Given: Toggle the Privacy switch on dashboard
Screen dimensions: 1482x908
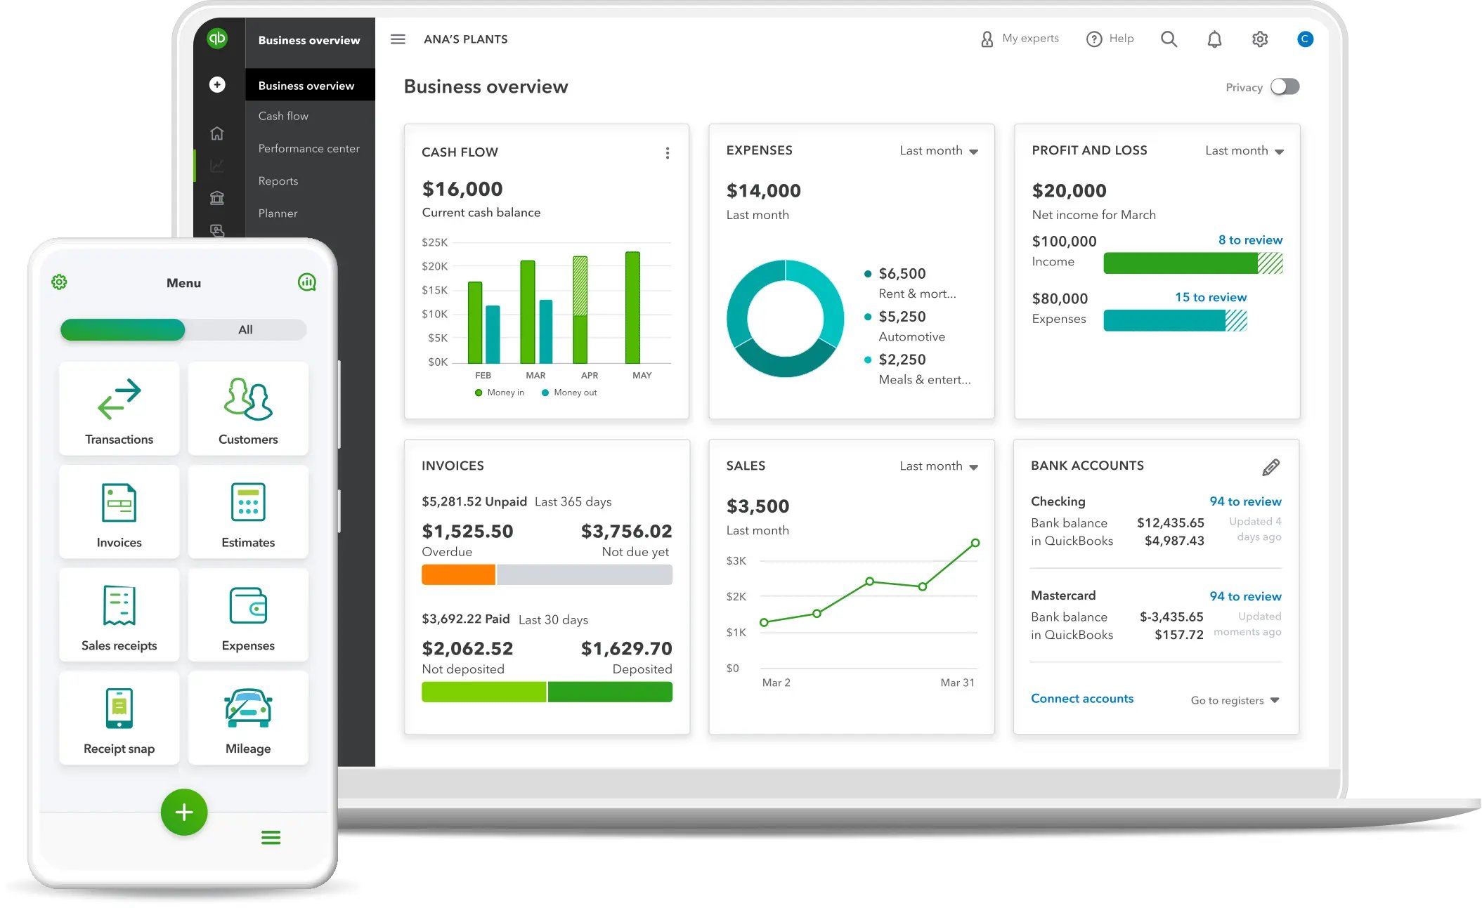Looking at the screenshot, I should [1284, 87].
